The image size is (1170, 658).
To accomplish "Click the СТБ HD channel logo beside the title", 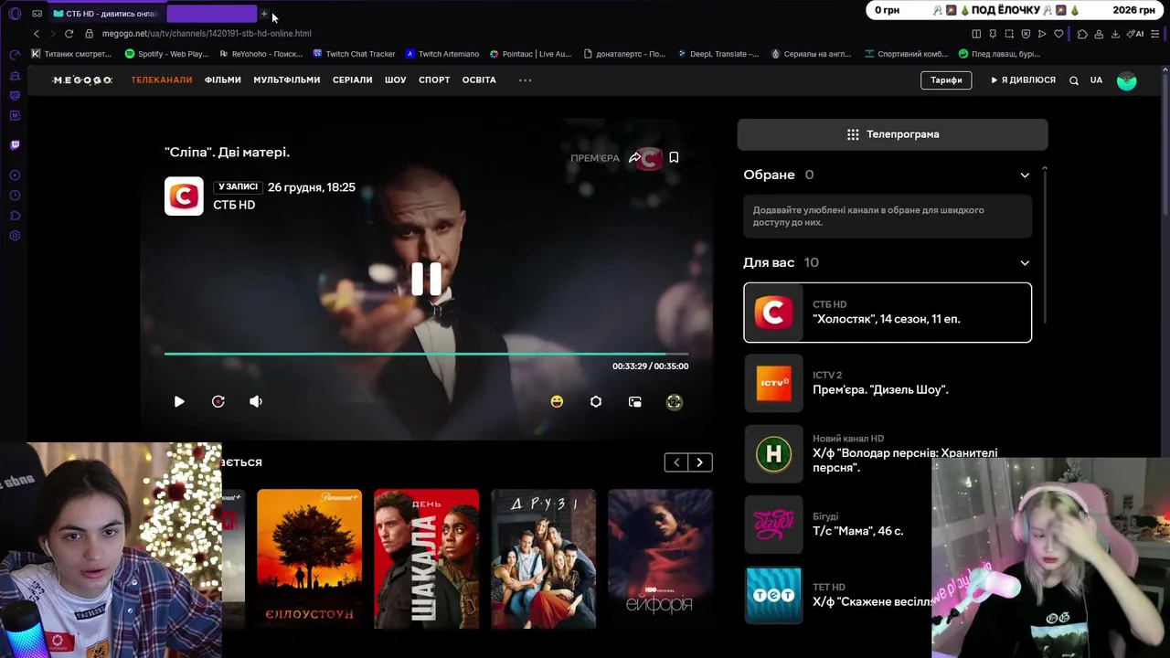I will 184,196.
